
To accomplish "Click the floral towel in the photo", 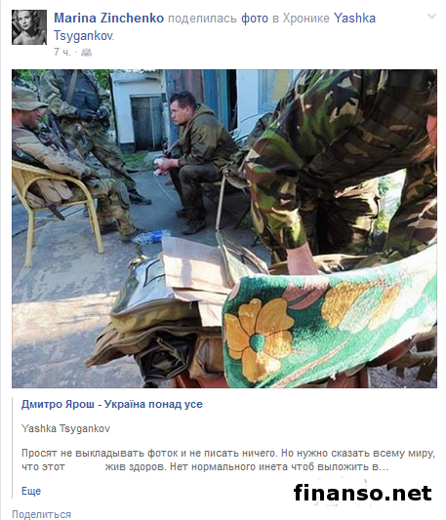I will click(329, 325).
